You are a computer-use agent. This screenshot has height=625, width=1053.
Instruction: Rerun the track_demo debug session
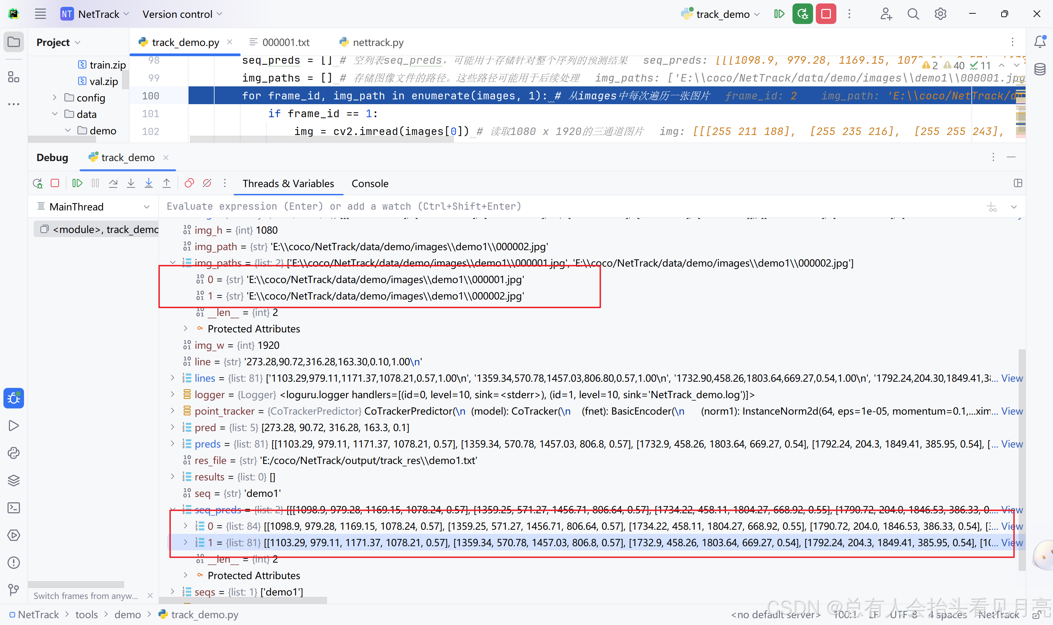37,183
